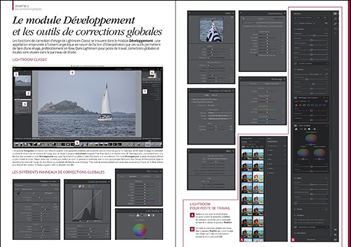Click the profile grid icon in Réglages de base
The image size is (351, 247).
click(x=57, y=189)
